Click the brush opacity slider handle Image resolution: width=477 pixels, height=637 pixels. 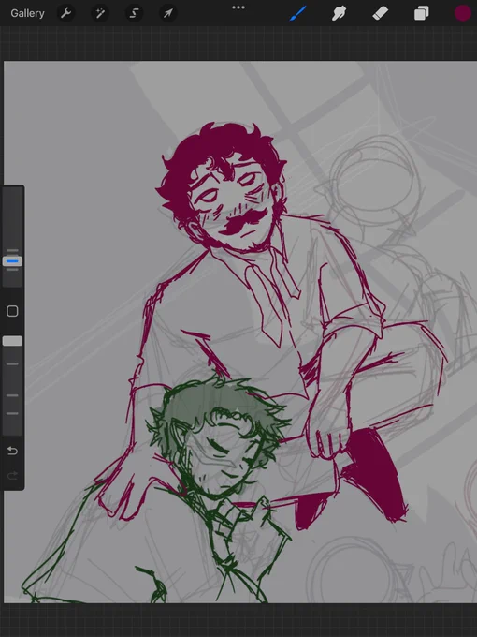click(12, 341)
